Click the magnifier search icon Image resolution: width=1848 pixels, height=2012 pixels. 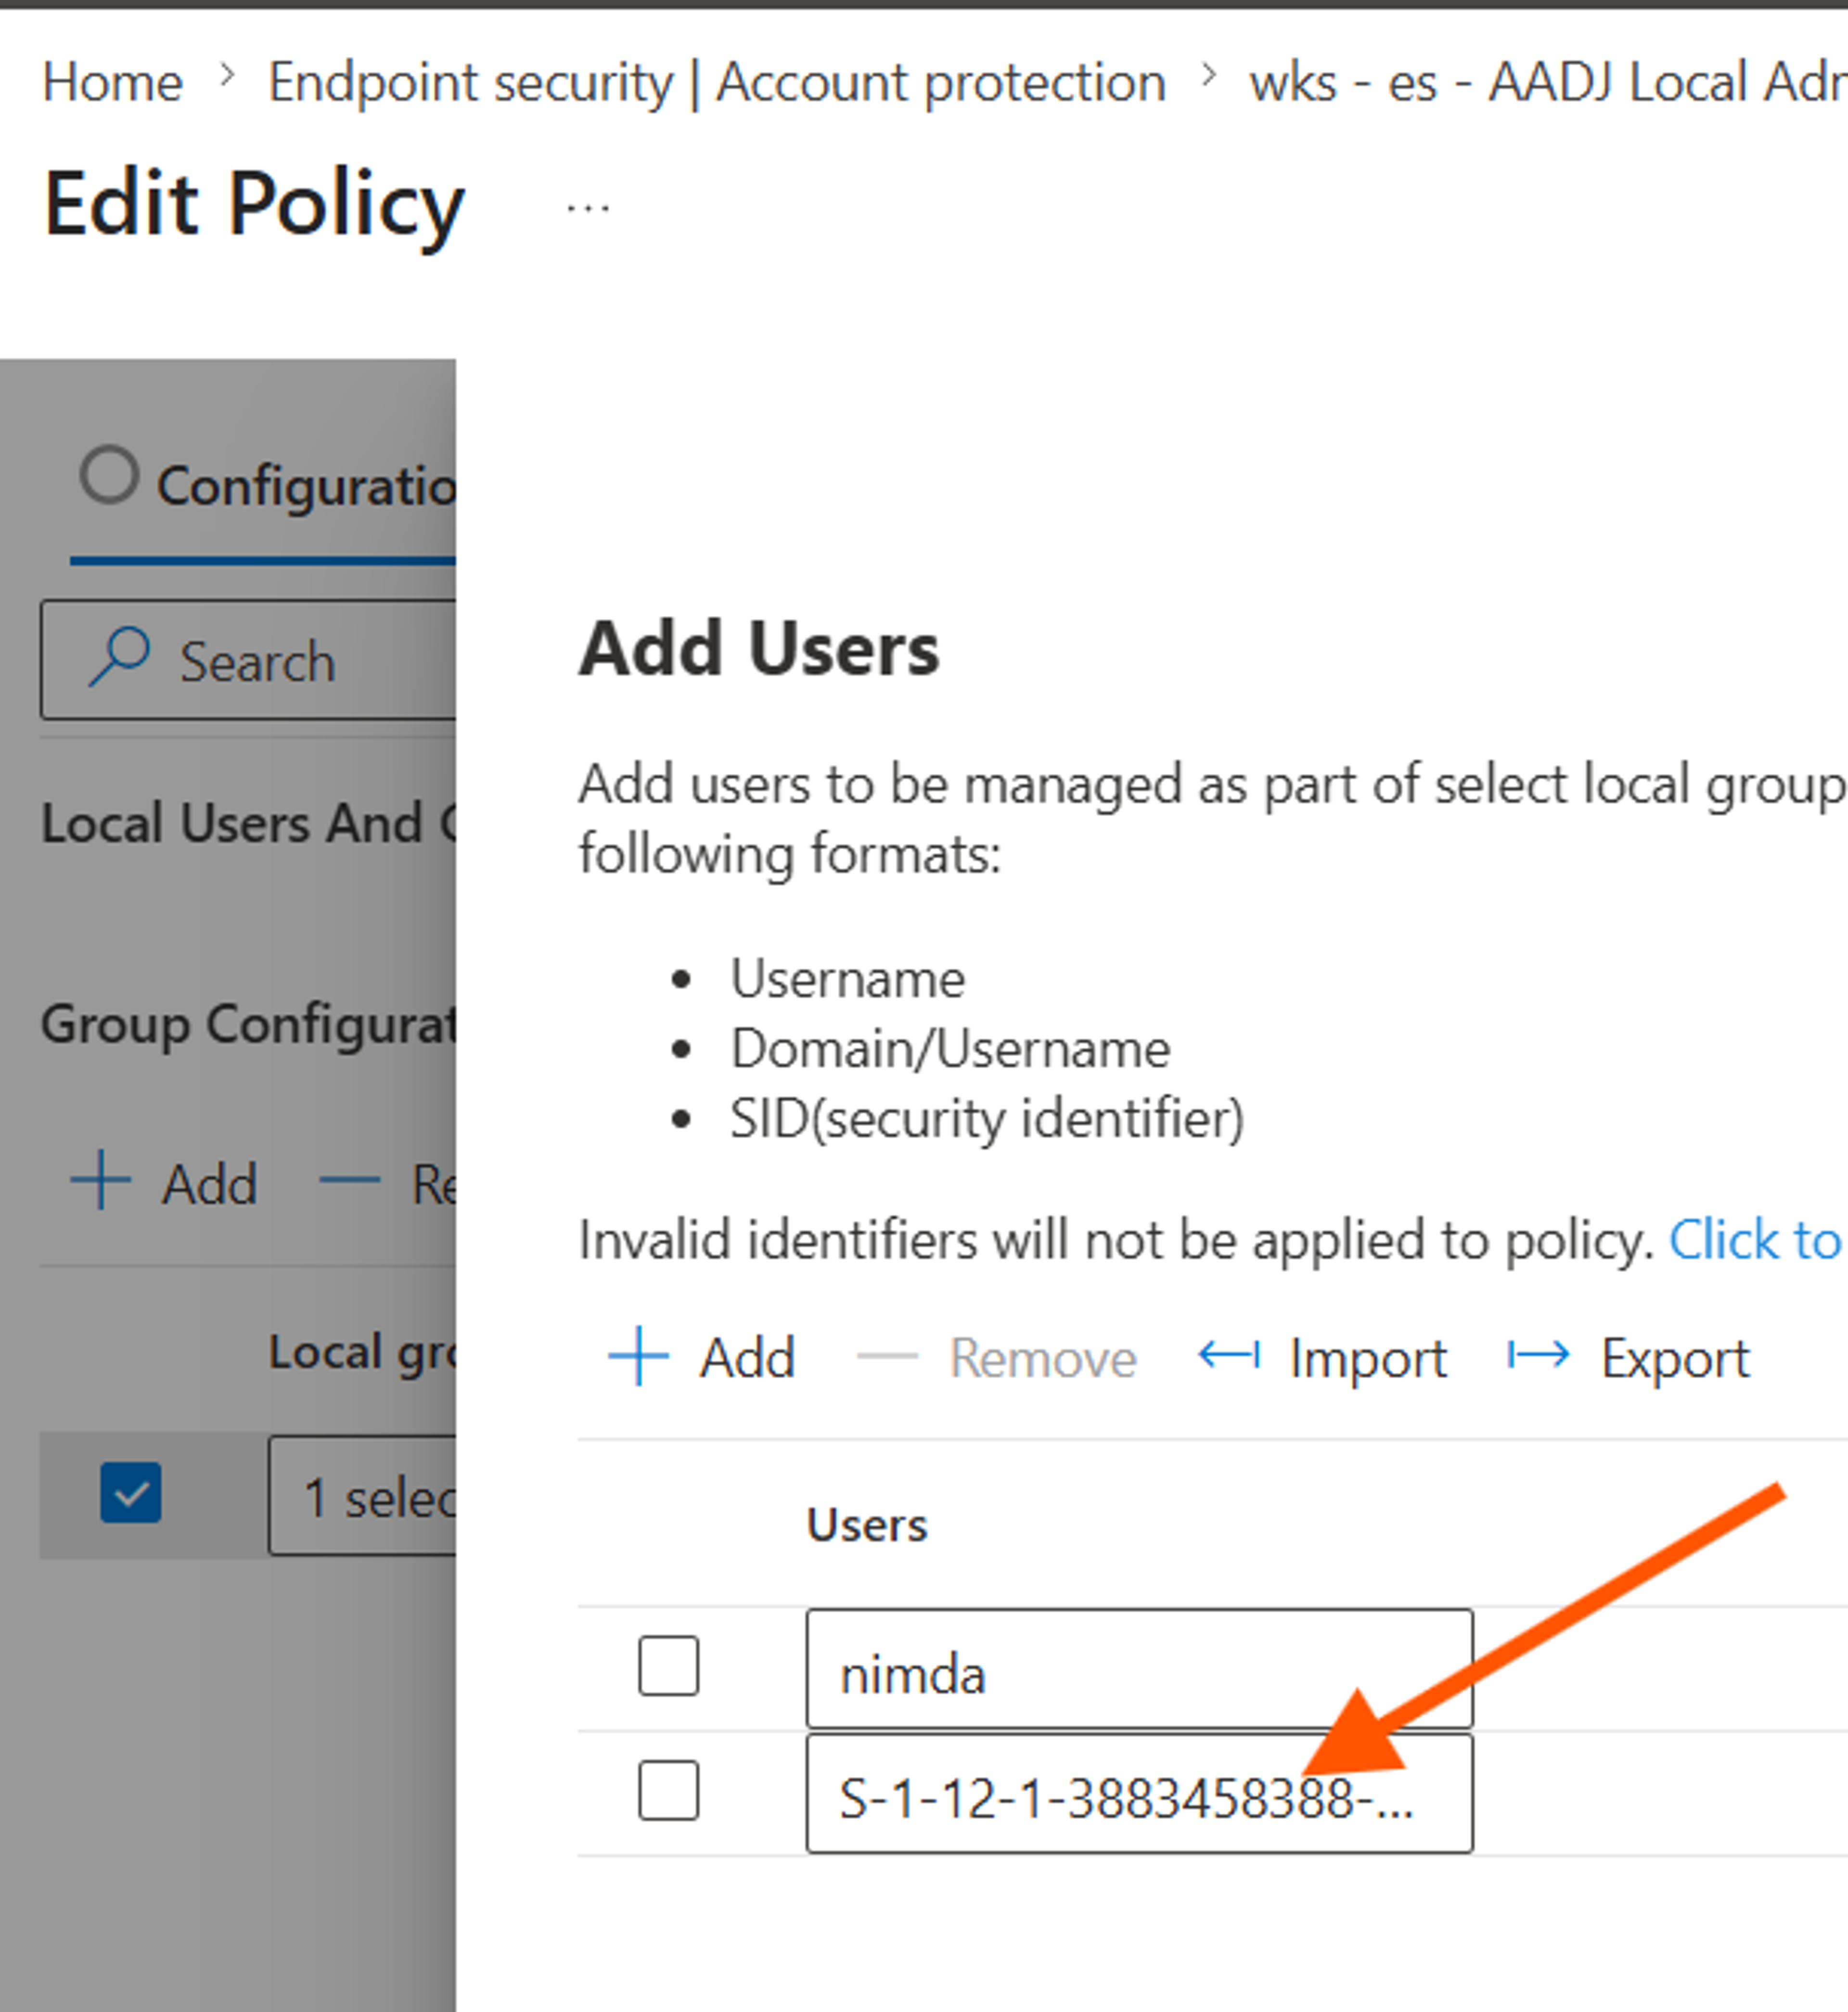[120, 656]
